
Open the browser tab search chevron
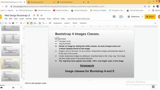149,2
